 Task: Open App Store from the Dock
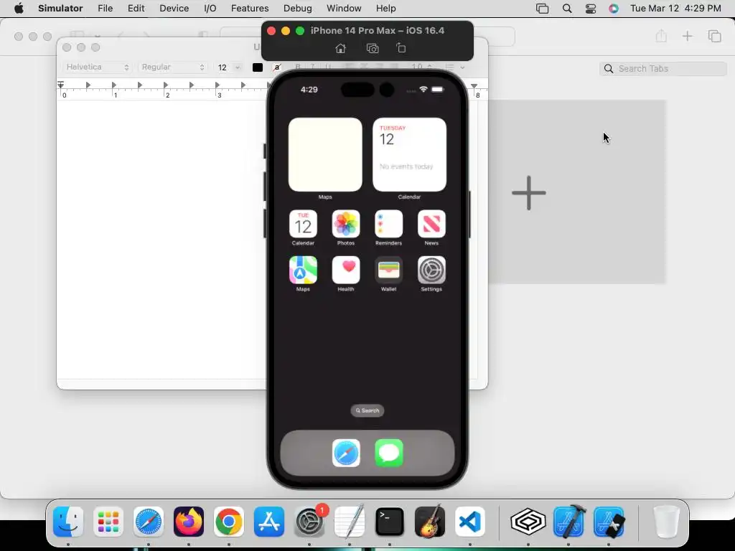pyautogui.click(x=269, y=522)
